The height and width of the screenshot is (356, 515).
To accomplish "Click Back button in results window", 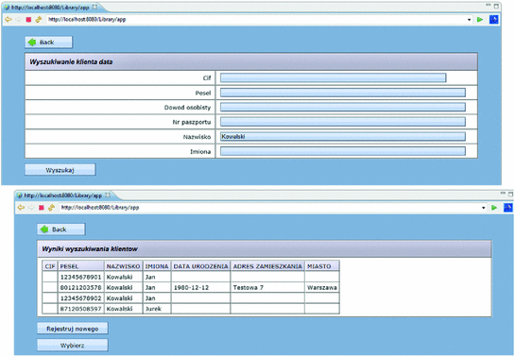I will (x=61, y=229).
